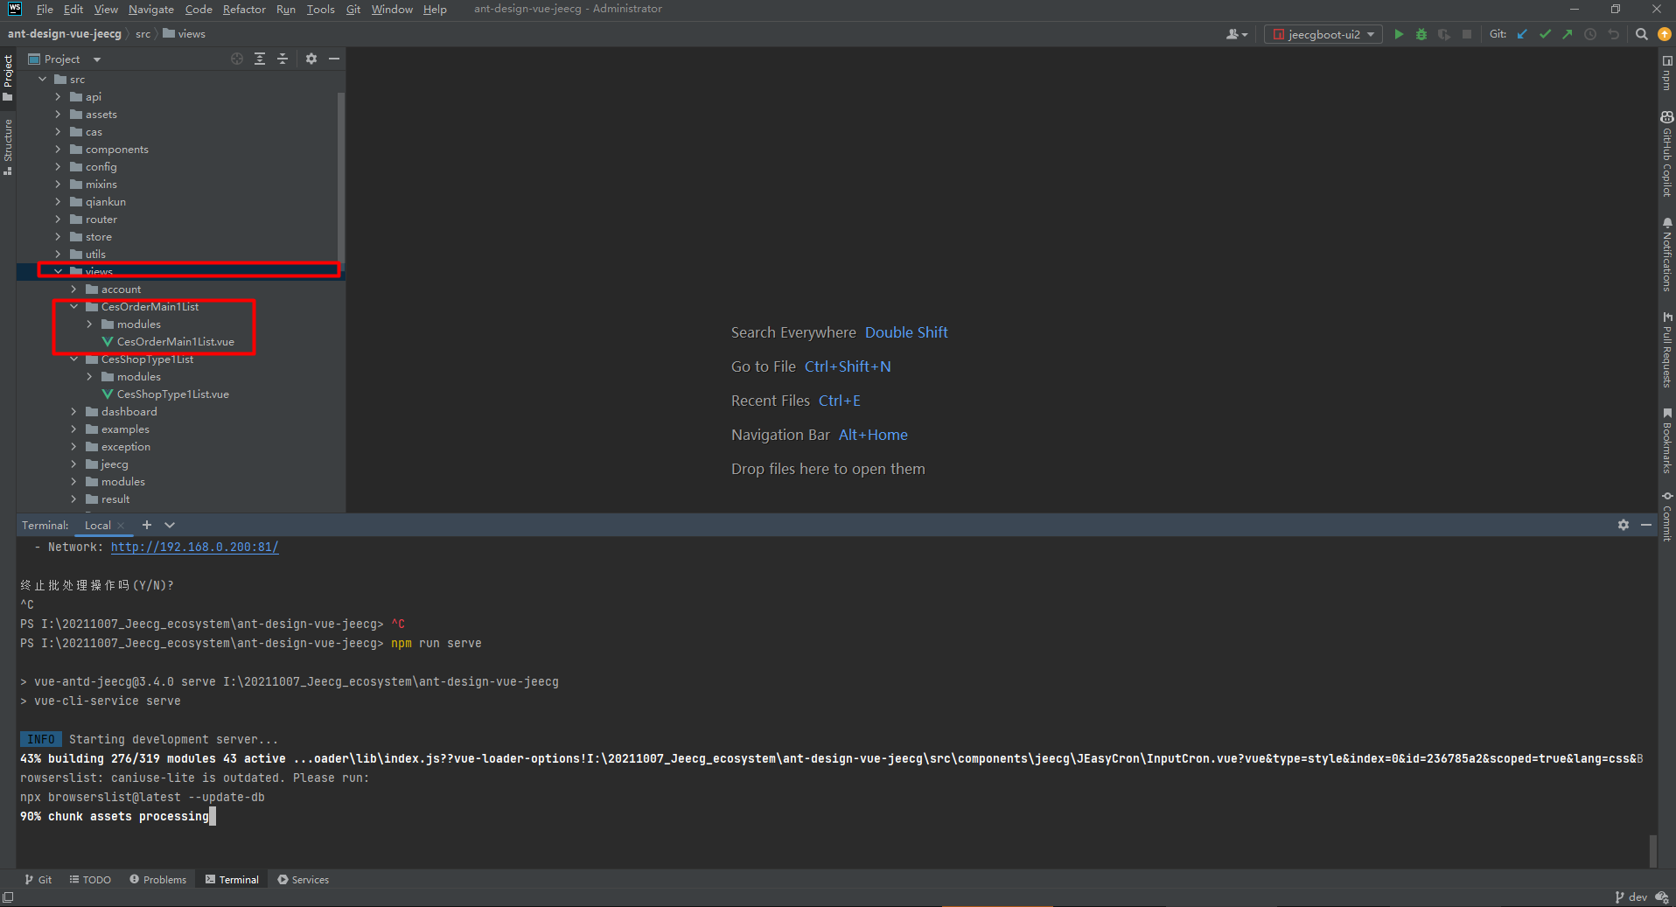Open the Navigate menu
The width and height of the screenshot is (1676, 907).
(150, 9)
